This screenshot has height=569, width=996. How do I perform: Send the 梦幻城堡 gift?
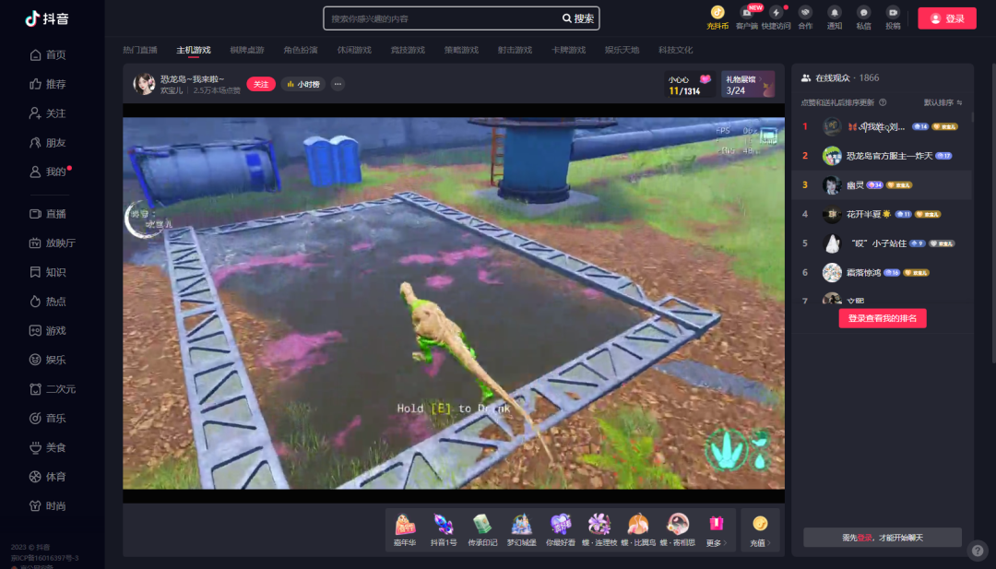pyautogui.click(x=521, y=529)
